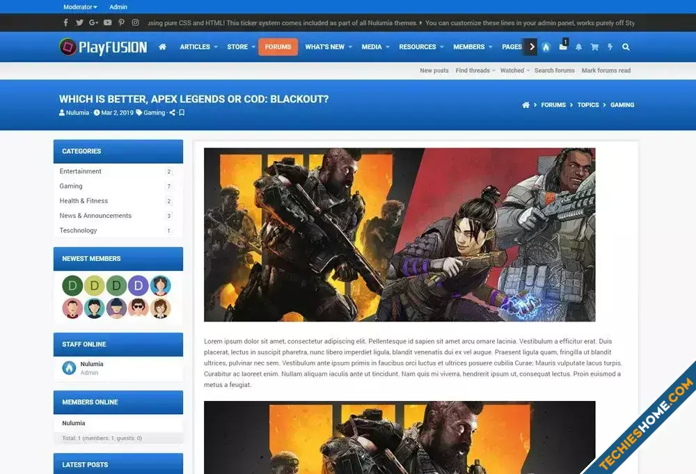Open the Health & Fitness category
The height and width of the screenshot is (474, 696).
point(84,200)
